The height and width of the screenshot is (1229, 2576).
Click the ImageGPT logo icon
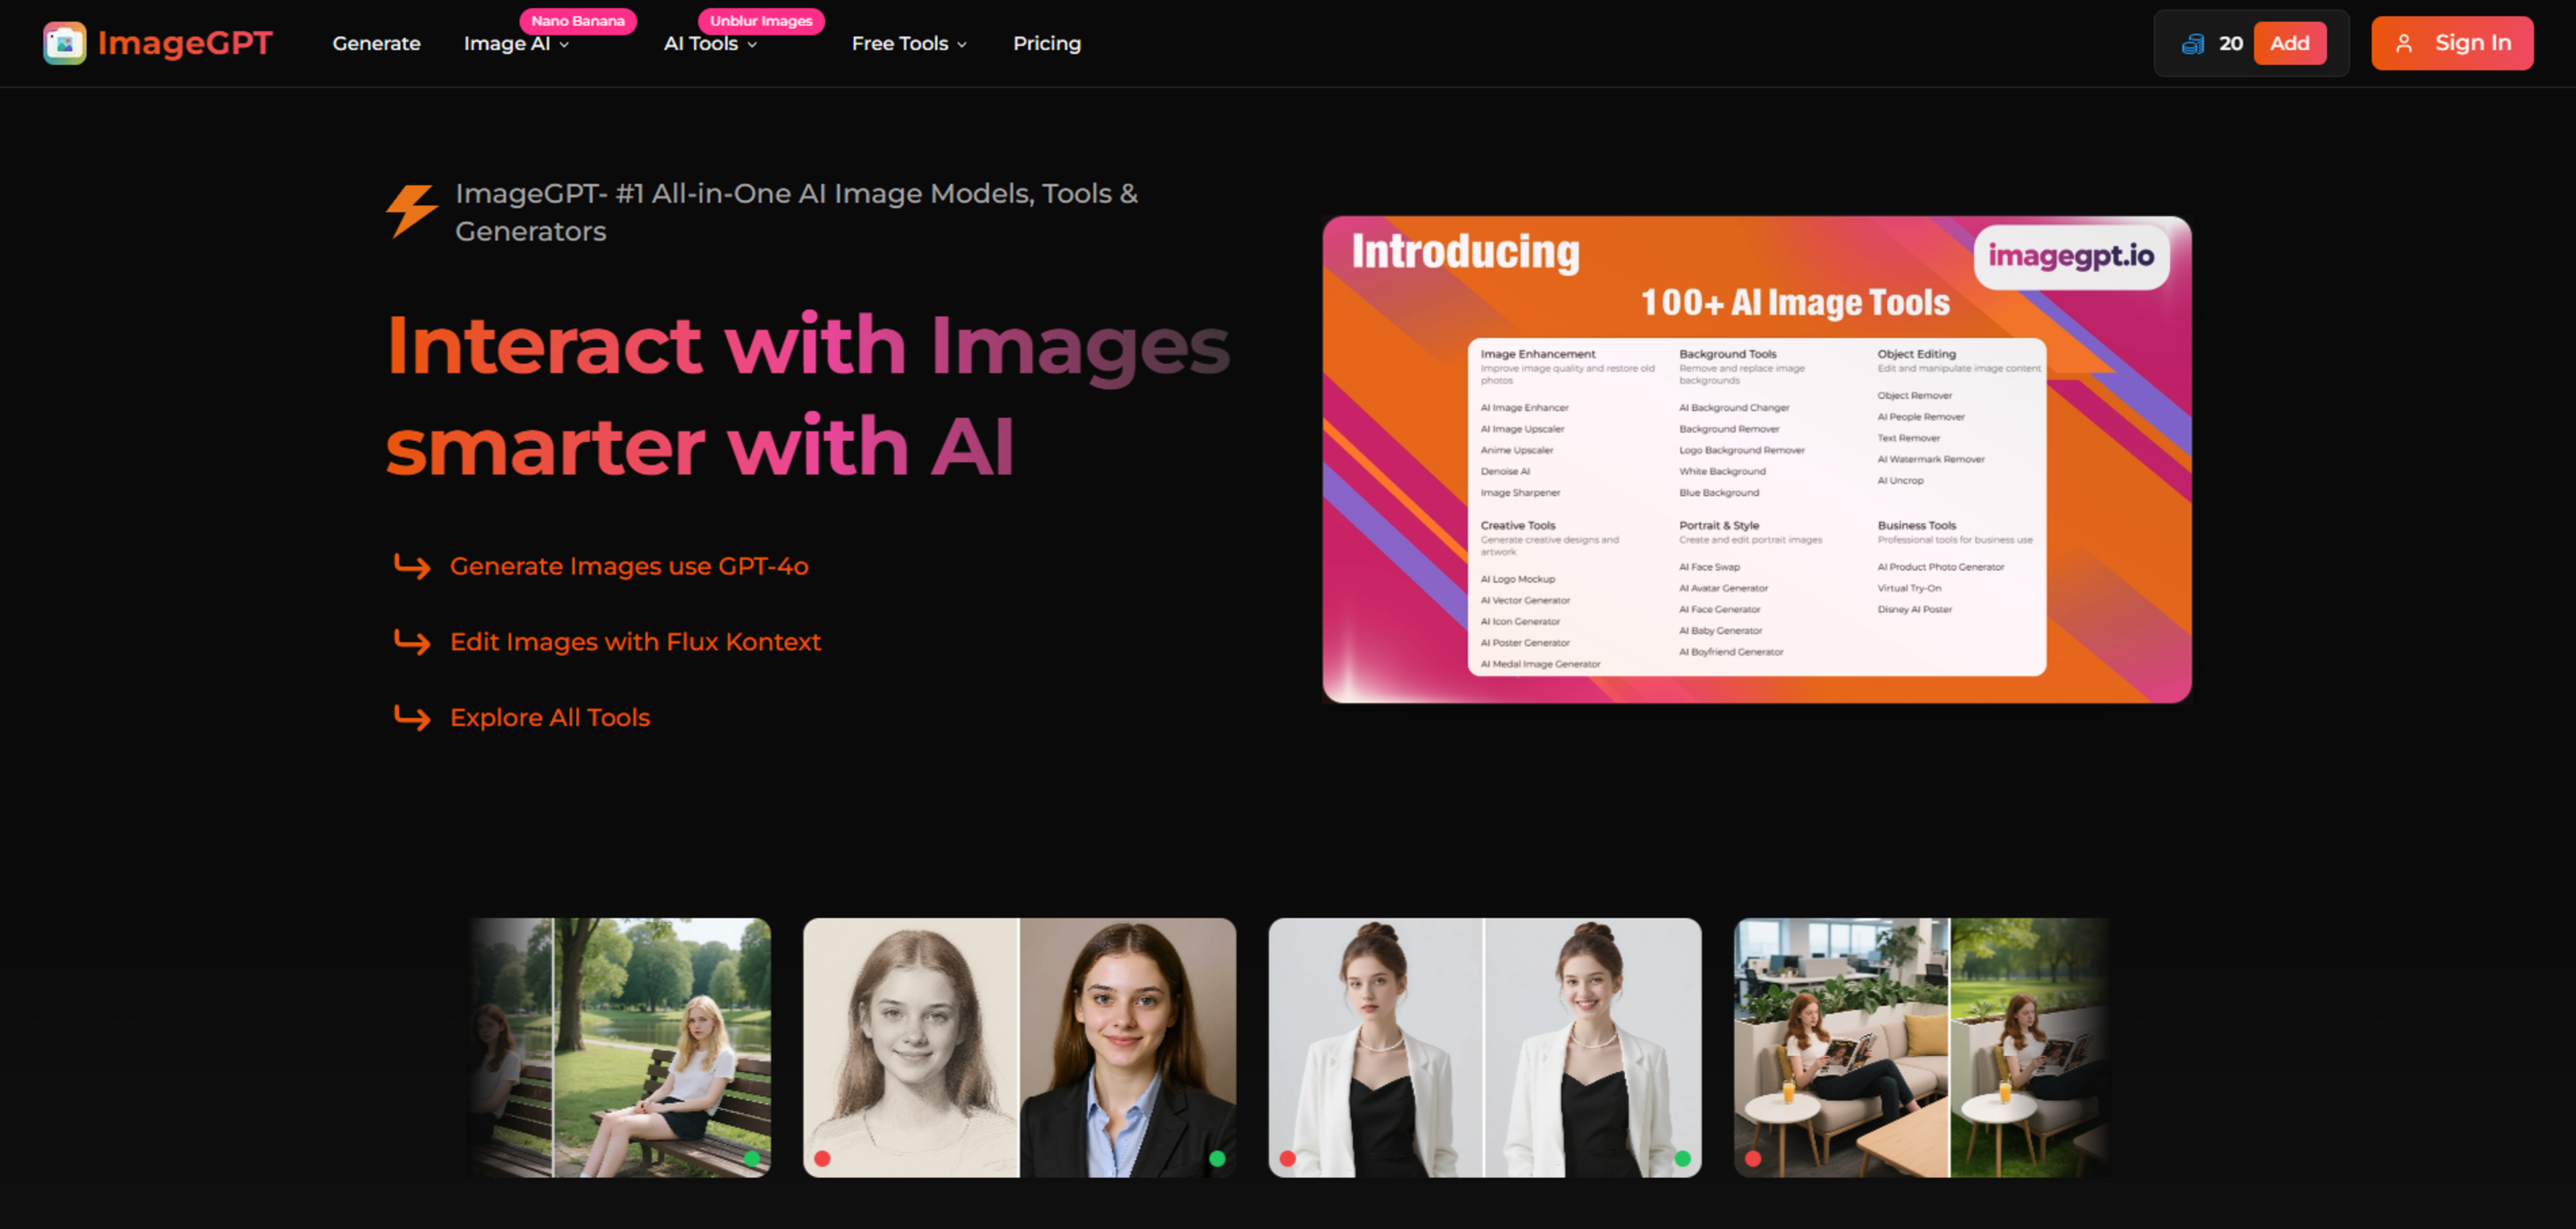pos(64,43)
